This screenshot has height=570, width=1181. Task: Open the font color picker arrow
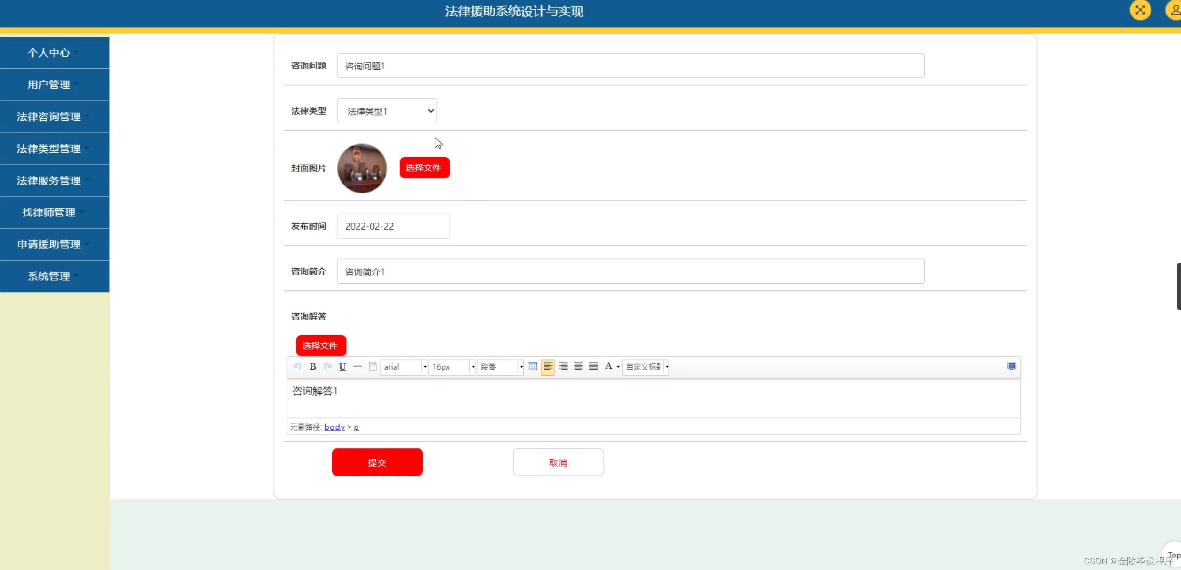(618, 367)
